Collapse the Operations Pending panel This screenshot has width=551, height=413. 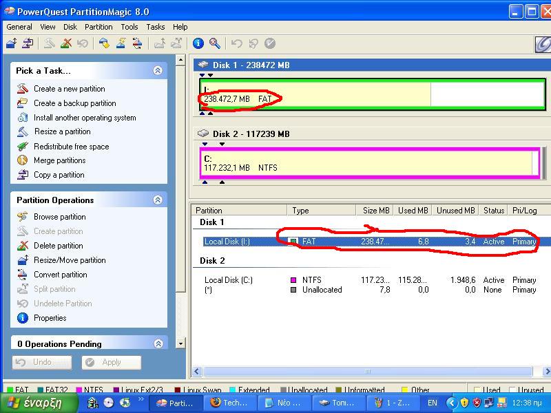click(x=158, y=343)
